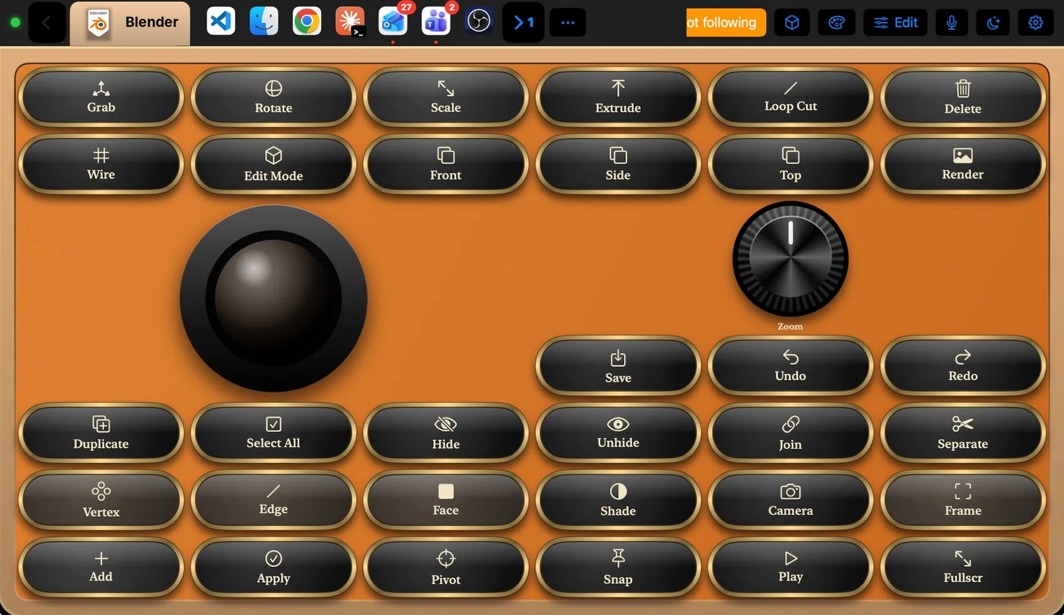This screenshot has height=615, width=1064.
Task: Redo the last action
Action: click(x=963, y=366)
